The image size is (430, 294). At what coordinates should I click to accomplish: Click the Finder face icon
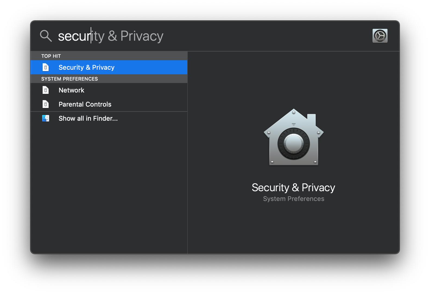[x=46, y=118]
